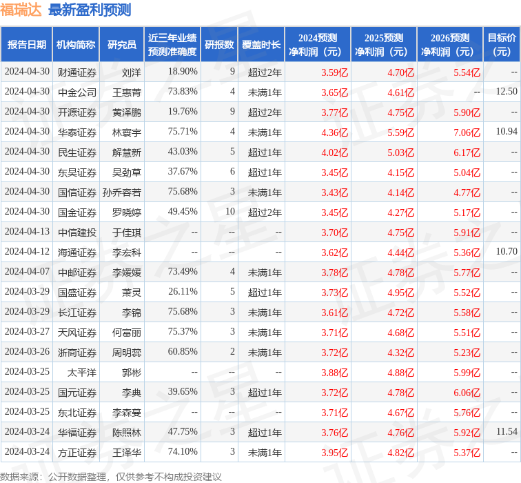Click 天风证券 institution cell

pos(77,333)
